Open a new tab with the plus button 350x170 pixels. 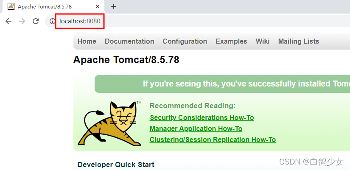coord(114,6)
